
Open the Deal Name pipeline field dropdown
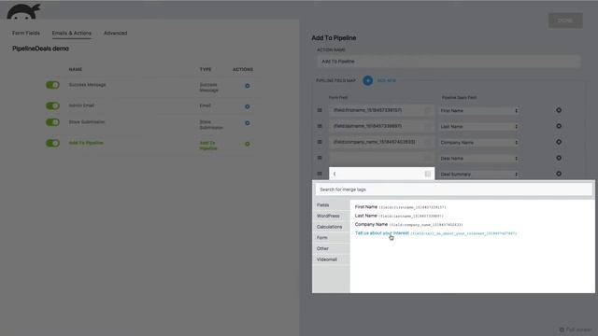pyautogui.click(x=478, y=158)
